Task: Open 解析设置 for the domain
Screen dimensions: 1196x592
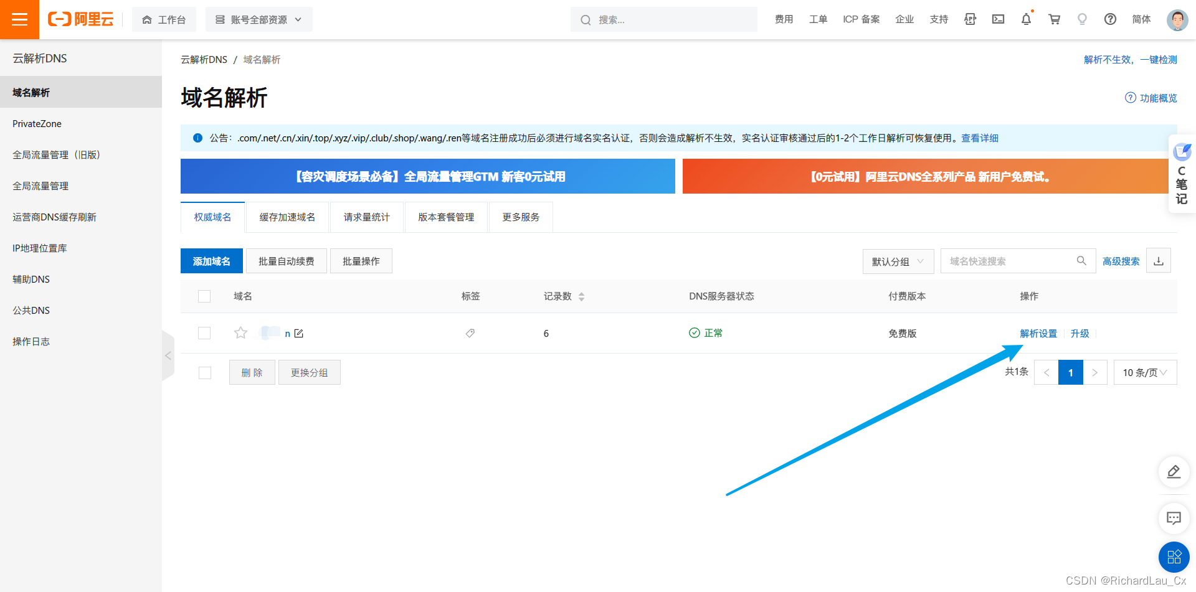Action: [x=1038, y=333]
